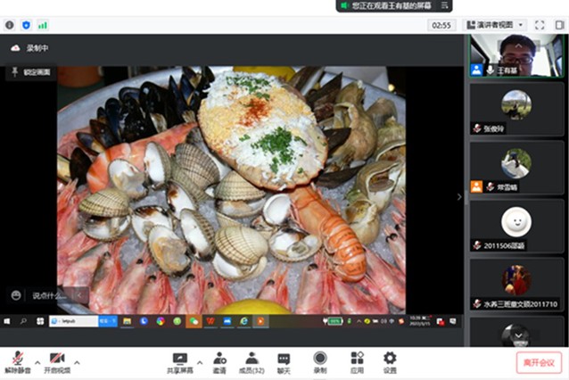Open the Members (成员) list

coord(252,360)
